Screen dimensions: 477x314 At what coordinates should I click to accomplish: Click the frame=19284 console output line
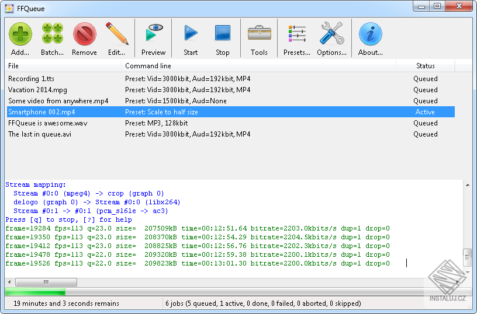[x=198, y=228]
